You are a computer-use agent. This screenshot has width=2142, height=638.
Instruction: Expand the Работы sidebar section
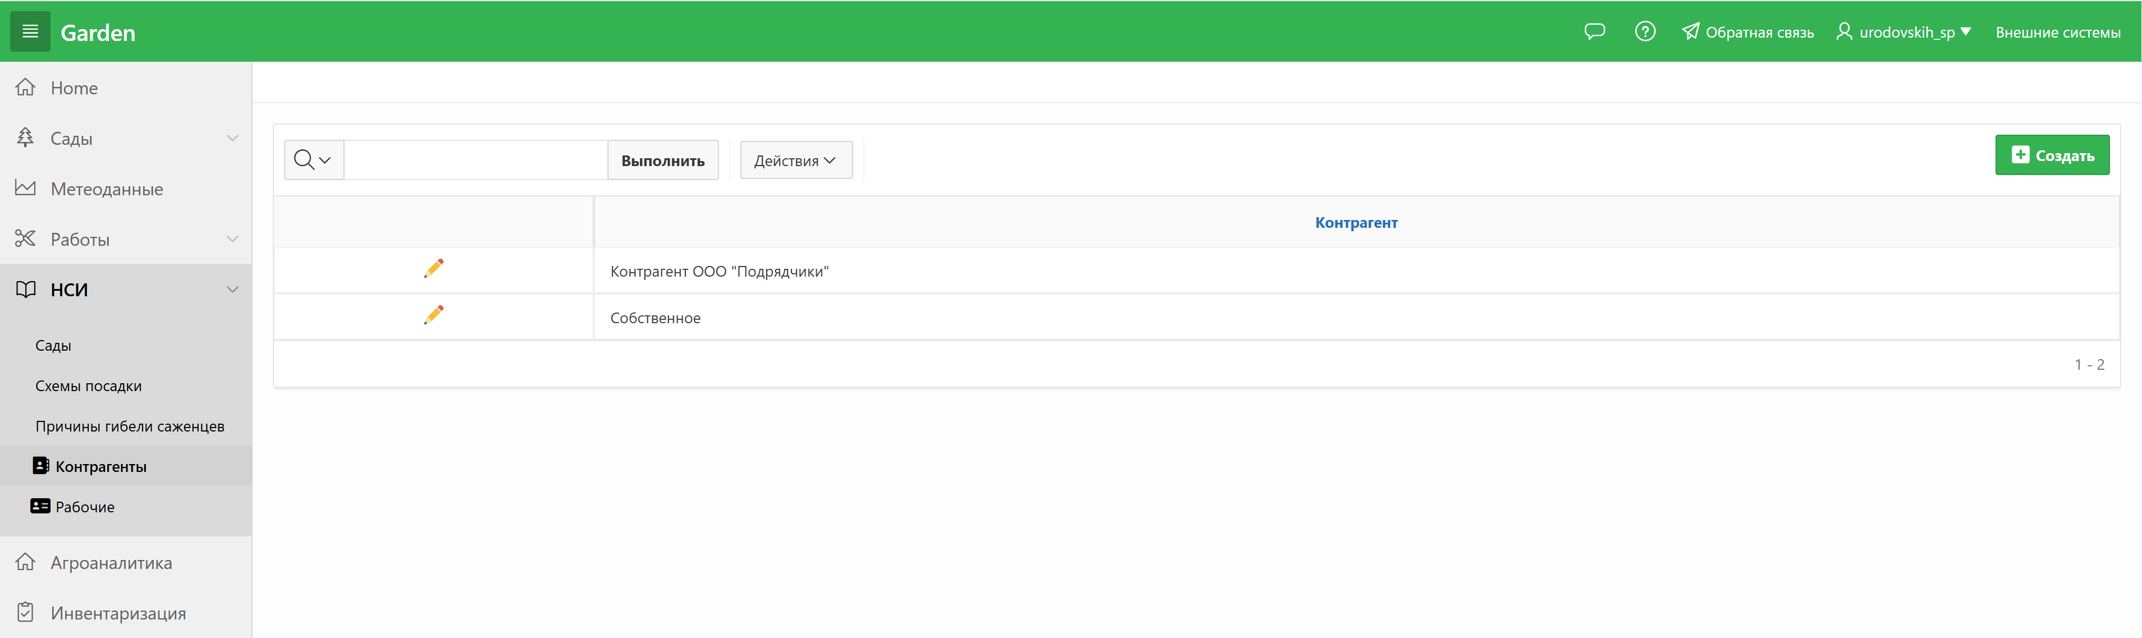pyautogui.click(x=232, y=239)
